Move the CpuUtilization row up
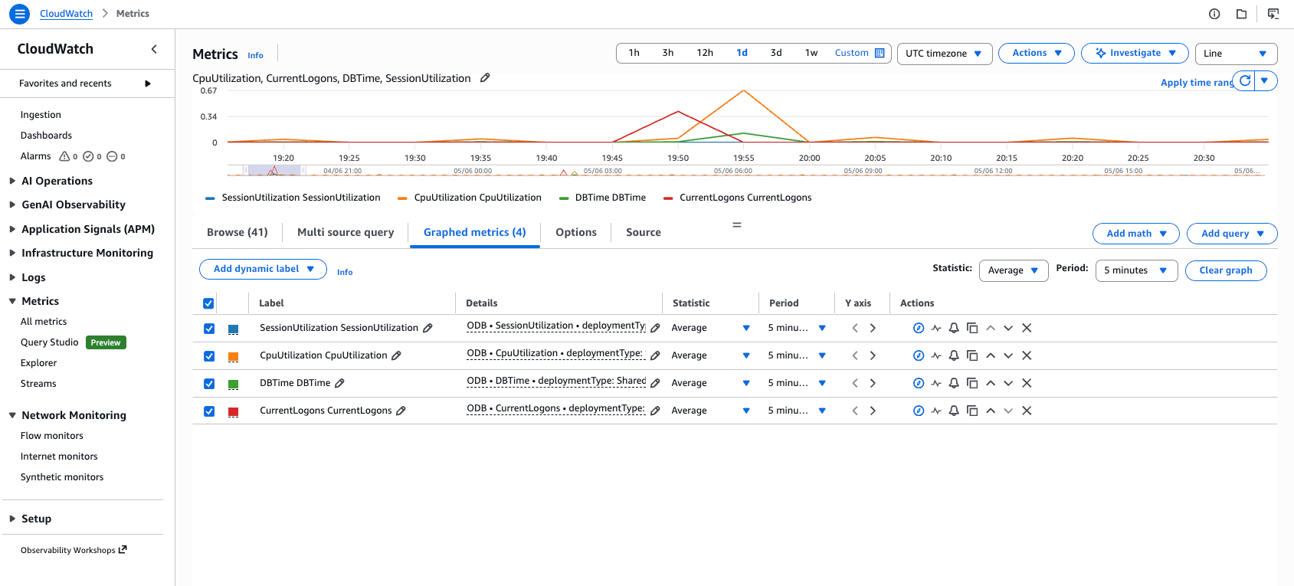Image resolution: width=1294 pixels, height=586 pixels. (991, 355)
